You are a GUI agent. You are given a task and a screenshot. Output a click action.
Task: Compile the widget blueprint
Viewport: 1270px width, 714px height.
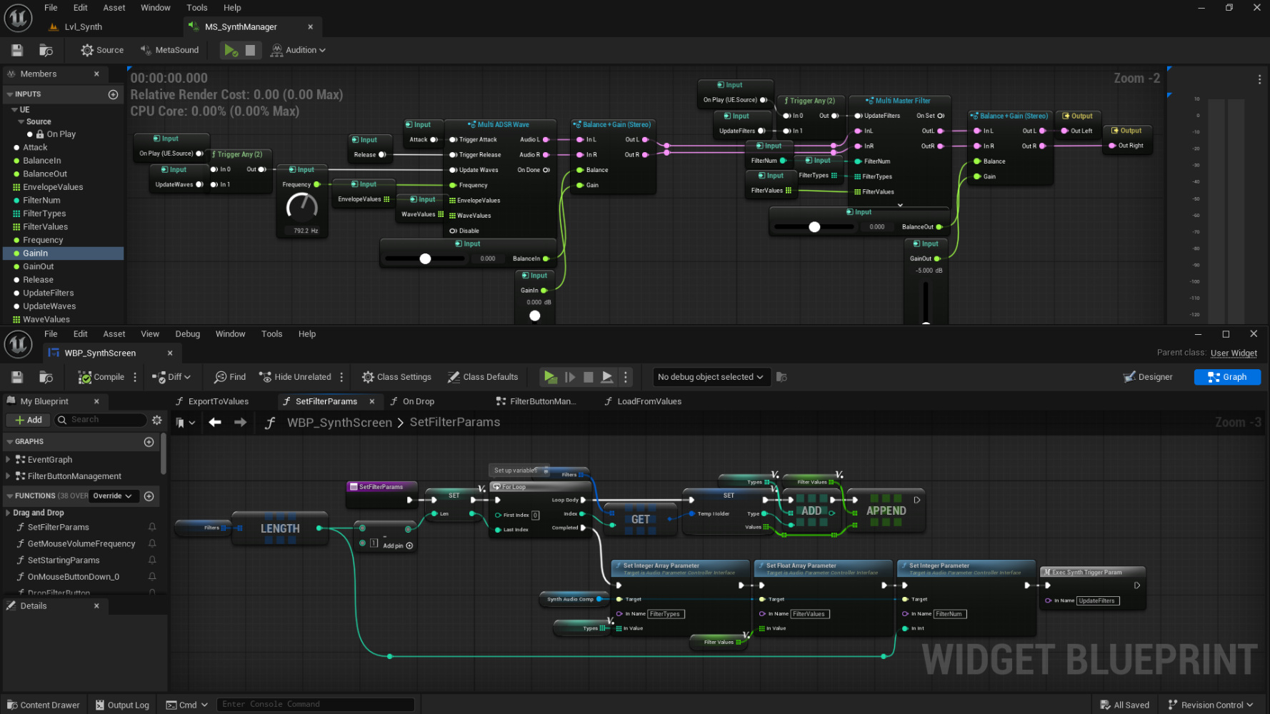[x=101, y=377]
